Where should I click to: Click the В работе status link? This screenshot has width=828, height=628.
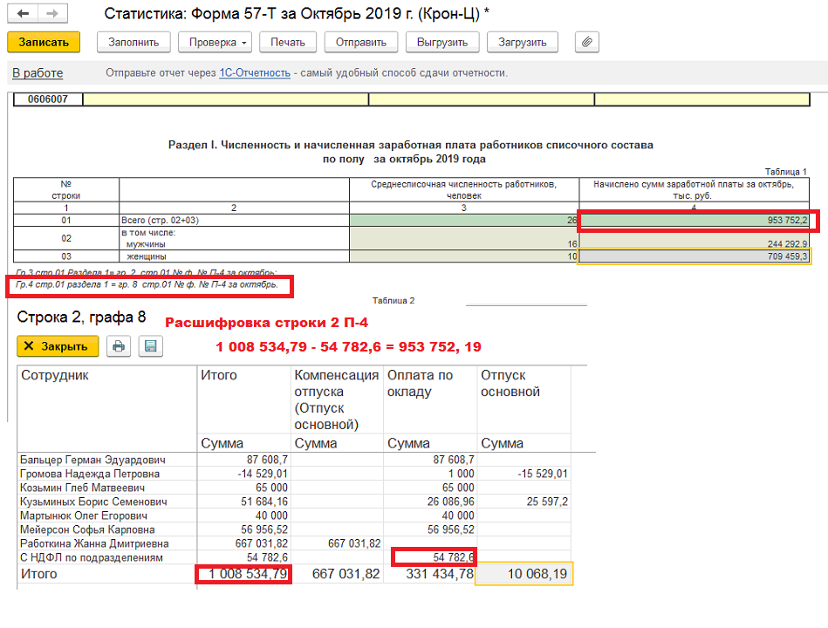[38, 72]
